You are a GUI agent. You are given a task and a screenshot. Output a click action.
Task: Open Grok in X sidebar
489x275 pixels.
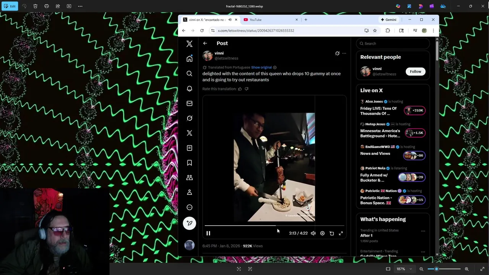[189, 118]
